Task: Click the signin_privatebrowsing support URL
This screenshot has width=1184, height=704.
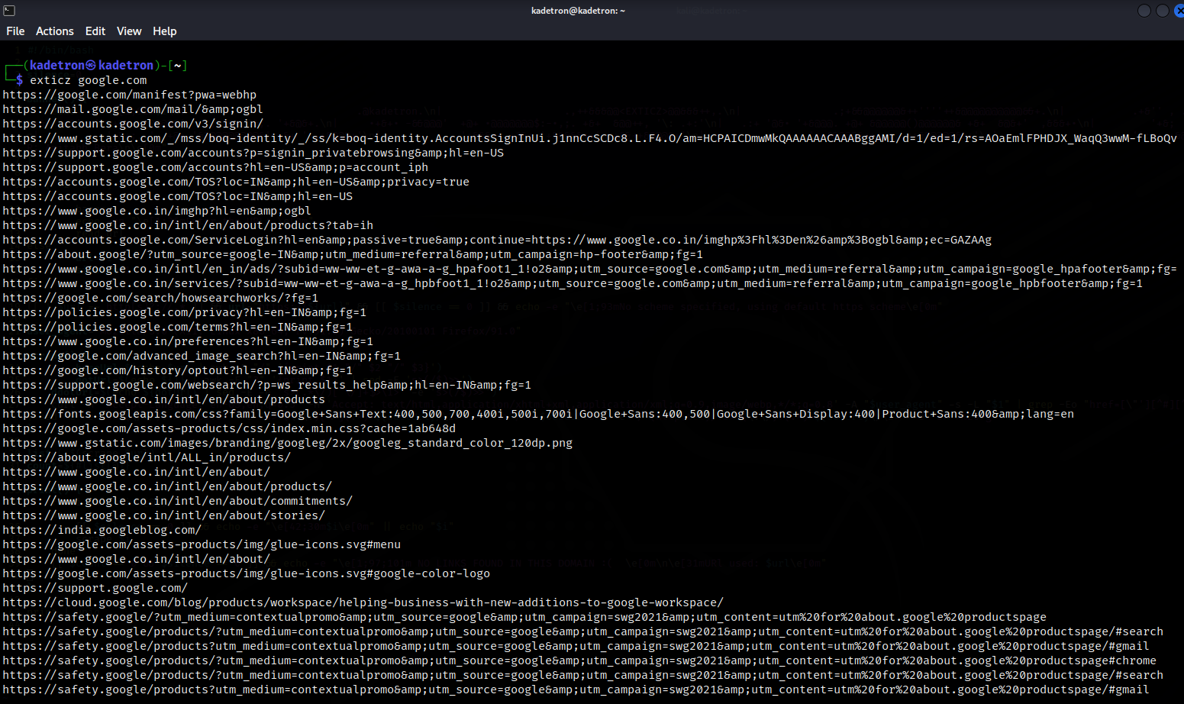Action: pos(253,153)
